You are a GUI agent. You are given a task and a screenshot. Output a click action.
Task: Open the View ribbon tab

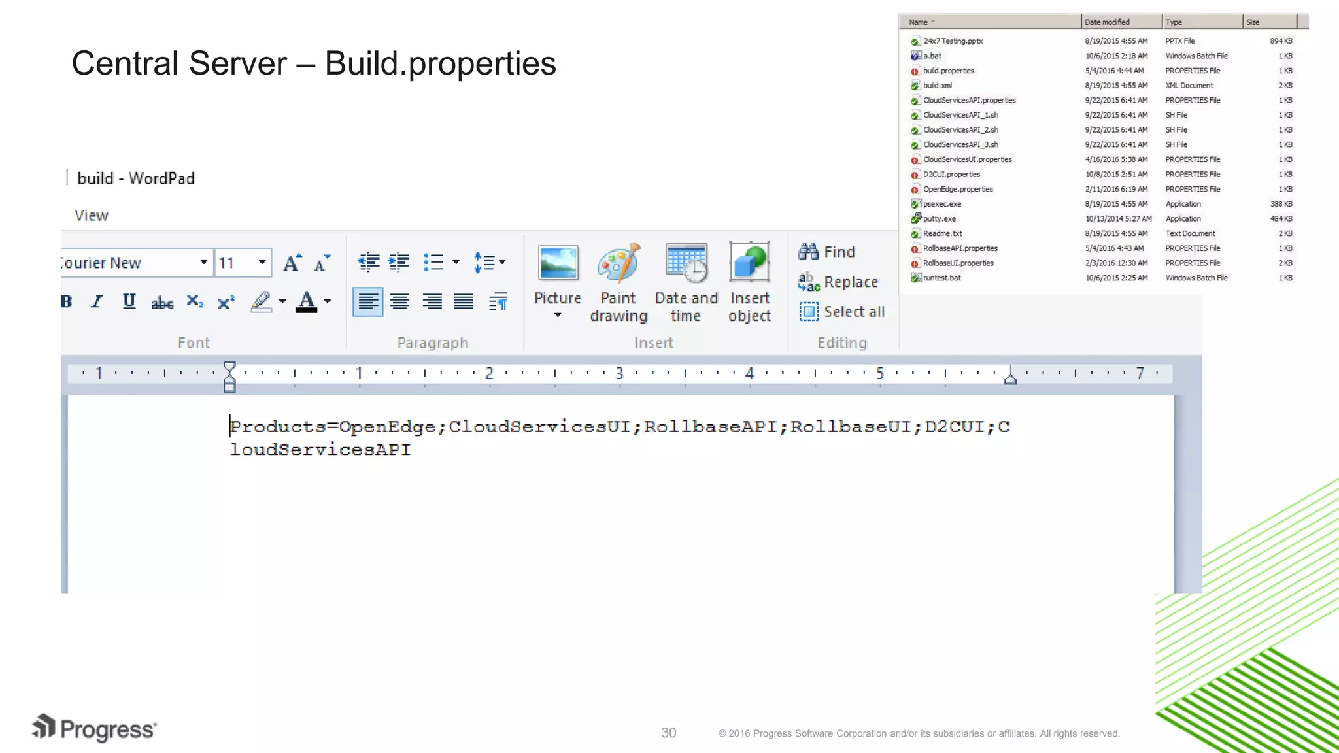92,216
